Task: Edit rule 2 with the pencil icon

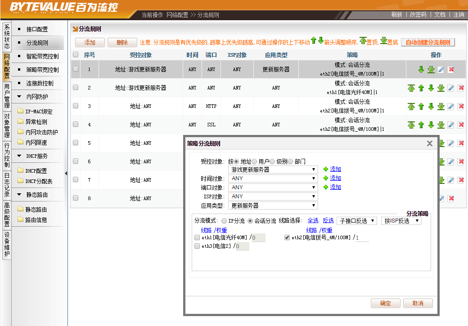Action: coord(451,88)
